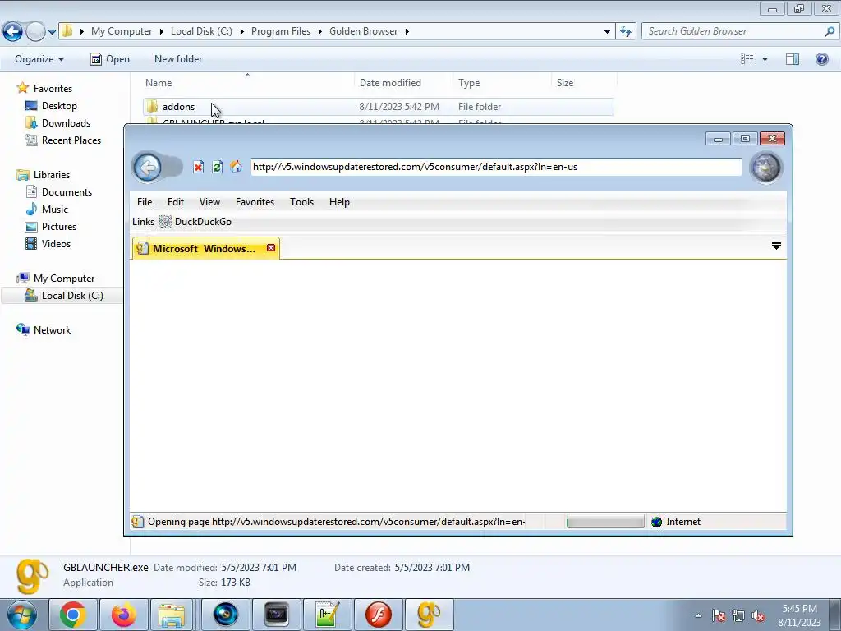841x631 pixels.
Task: Click the search magnifier icon in Explorer
Action: pyautogui.click(x=830, y=31)
